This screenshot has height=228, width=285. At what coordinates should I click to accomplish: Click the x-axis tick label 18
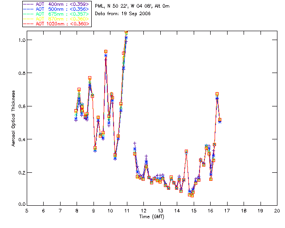[x=244, y=211]
